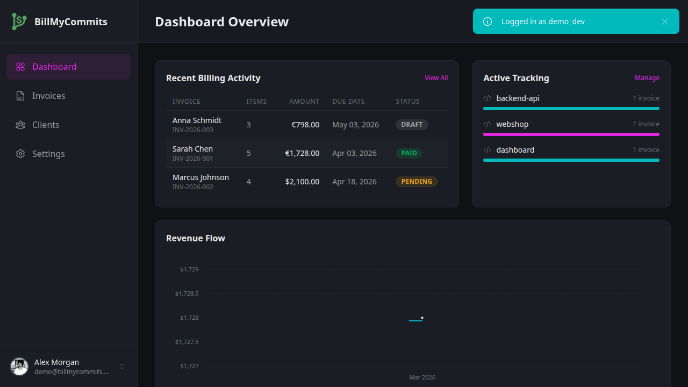
Task: Click the BillMyCommits logo icon
Action: click(x=19, y=21)
